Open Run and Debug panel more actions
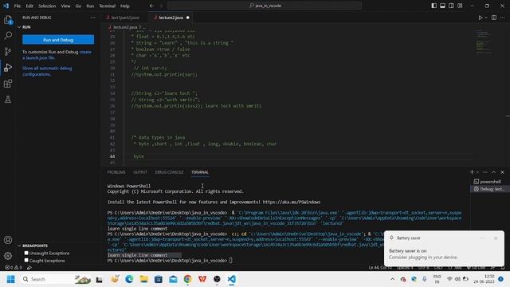This screenshot has height=287, width=510. tap(93, 18)
